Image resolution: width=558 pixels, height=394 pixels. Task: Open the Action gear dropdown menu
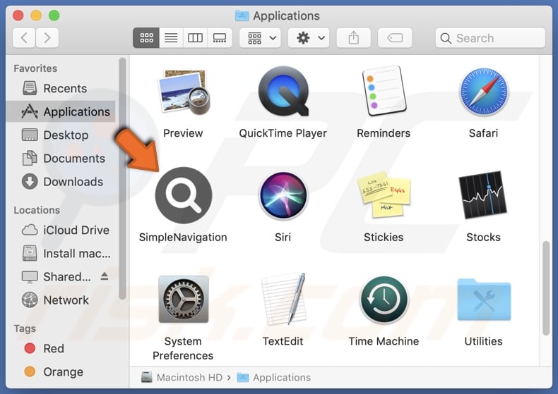[309, 37]
